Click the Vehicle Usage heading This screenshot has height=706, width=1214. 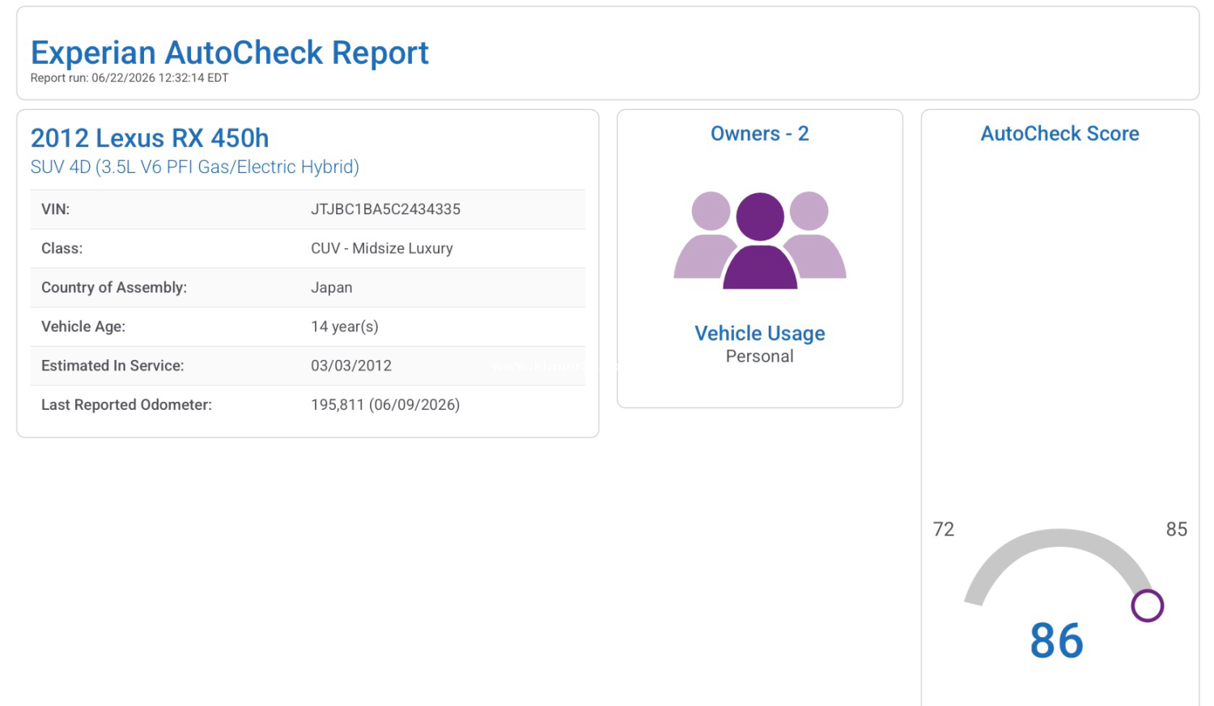point(760,333)
